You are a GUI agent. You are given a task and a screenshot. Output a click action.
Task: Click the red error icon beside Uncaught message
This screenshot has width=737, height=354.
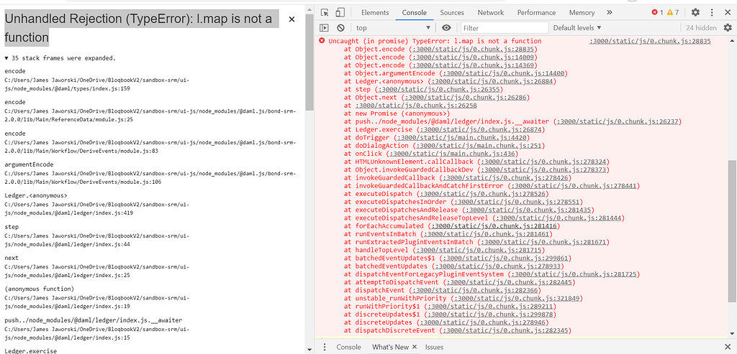coord(322,41)
